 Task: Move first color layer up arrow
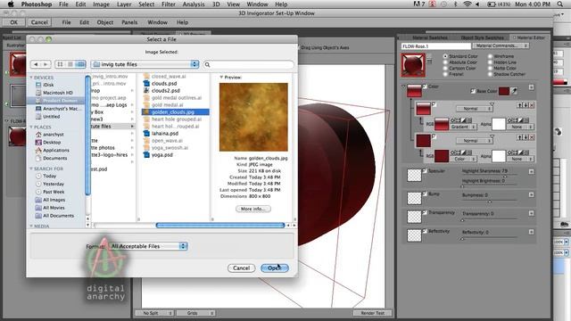(x=519, y=105)
